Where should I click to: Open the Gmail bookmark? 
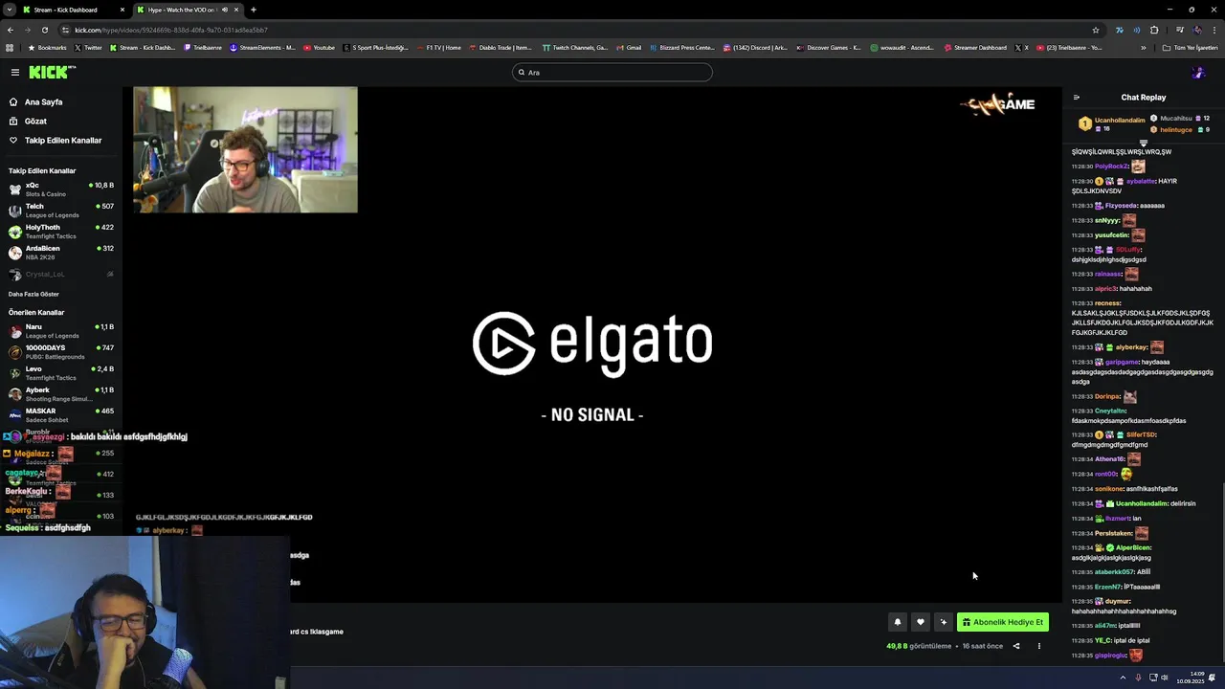628,47
